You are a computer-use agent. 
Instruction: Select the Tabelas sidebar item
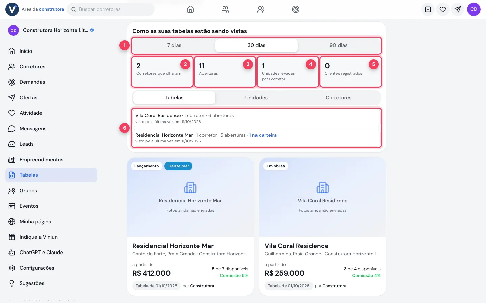51,175
